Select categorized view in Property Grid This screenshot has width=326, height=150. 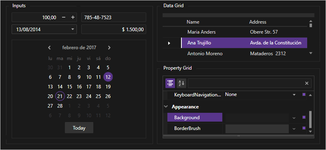(x=170, y=83)
